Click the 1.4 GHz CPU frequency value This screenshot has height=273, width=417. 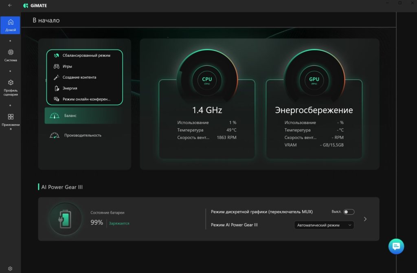click(x=207, y=110)
